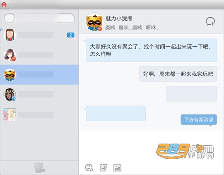Image resolution: width=224 pixels, height=175 pixels.
Task: Close the window with the red button
Action: tap(4, 5)
